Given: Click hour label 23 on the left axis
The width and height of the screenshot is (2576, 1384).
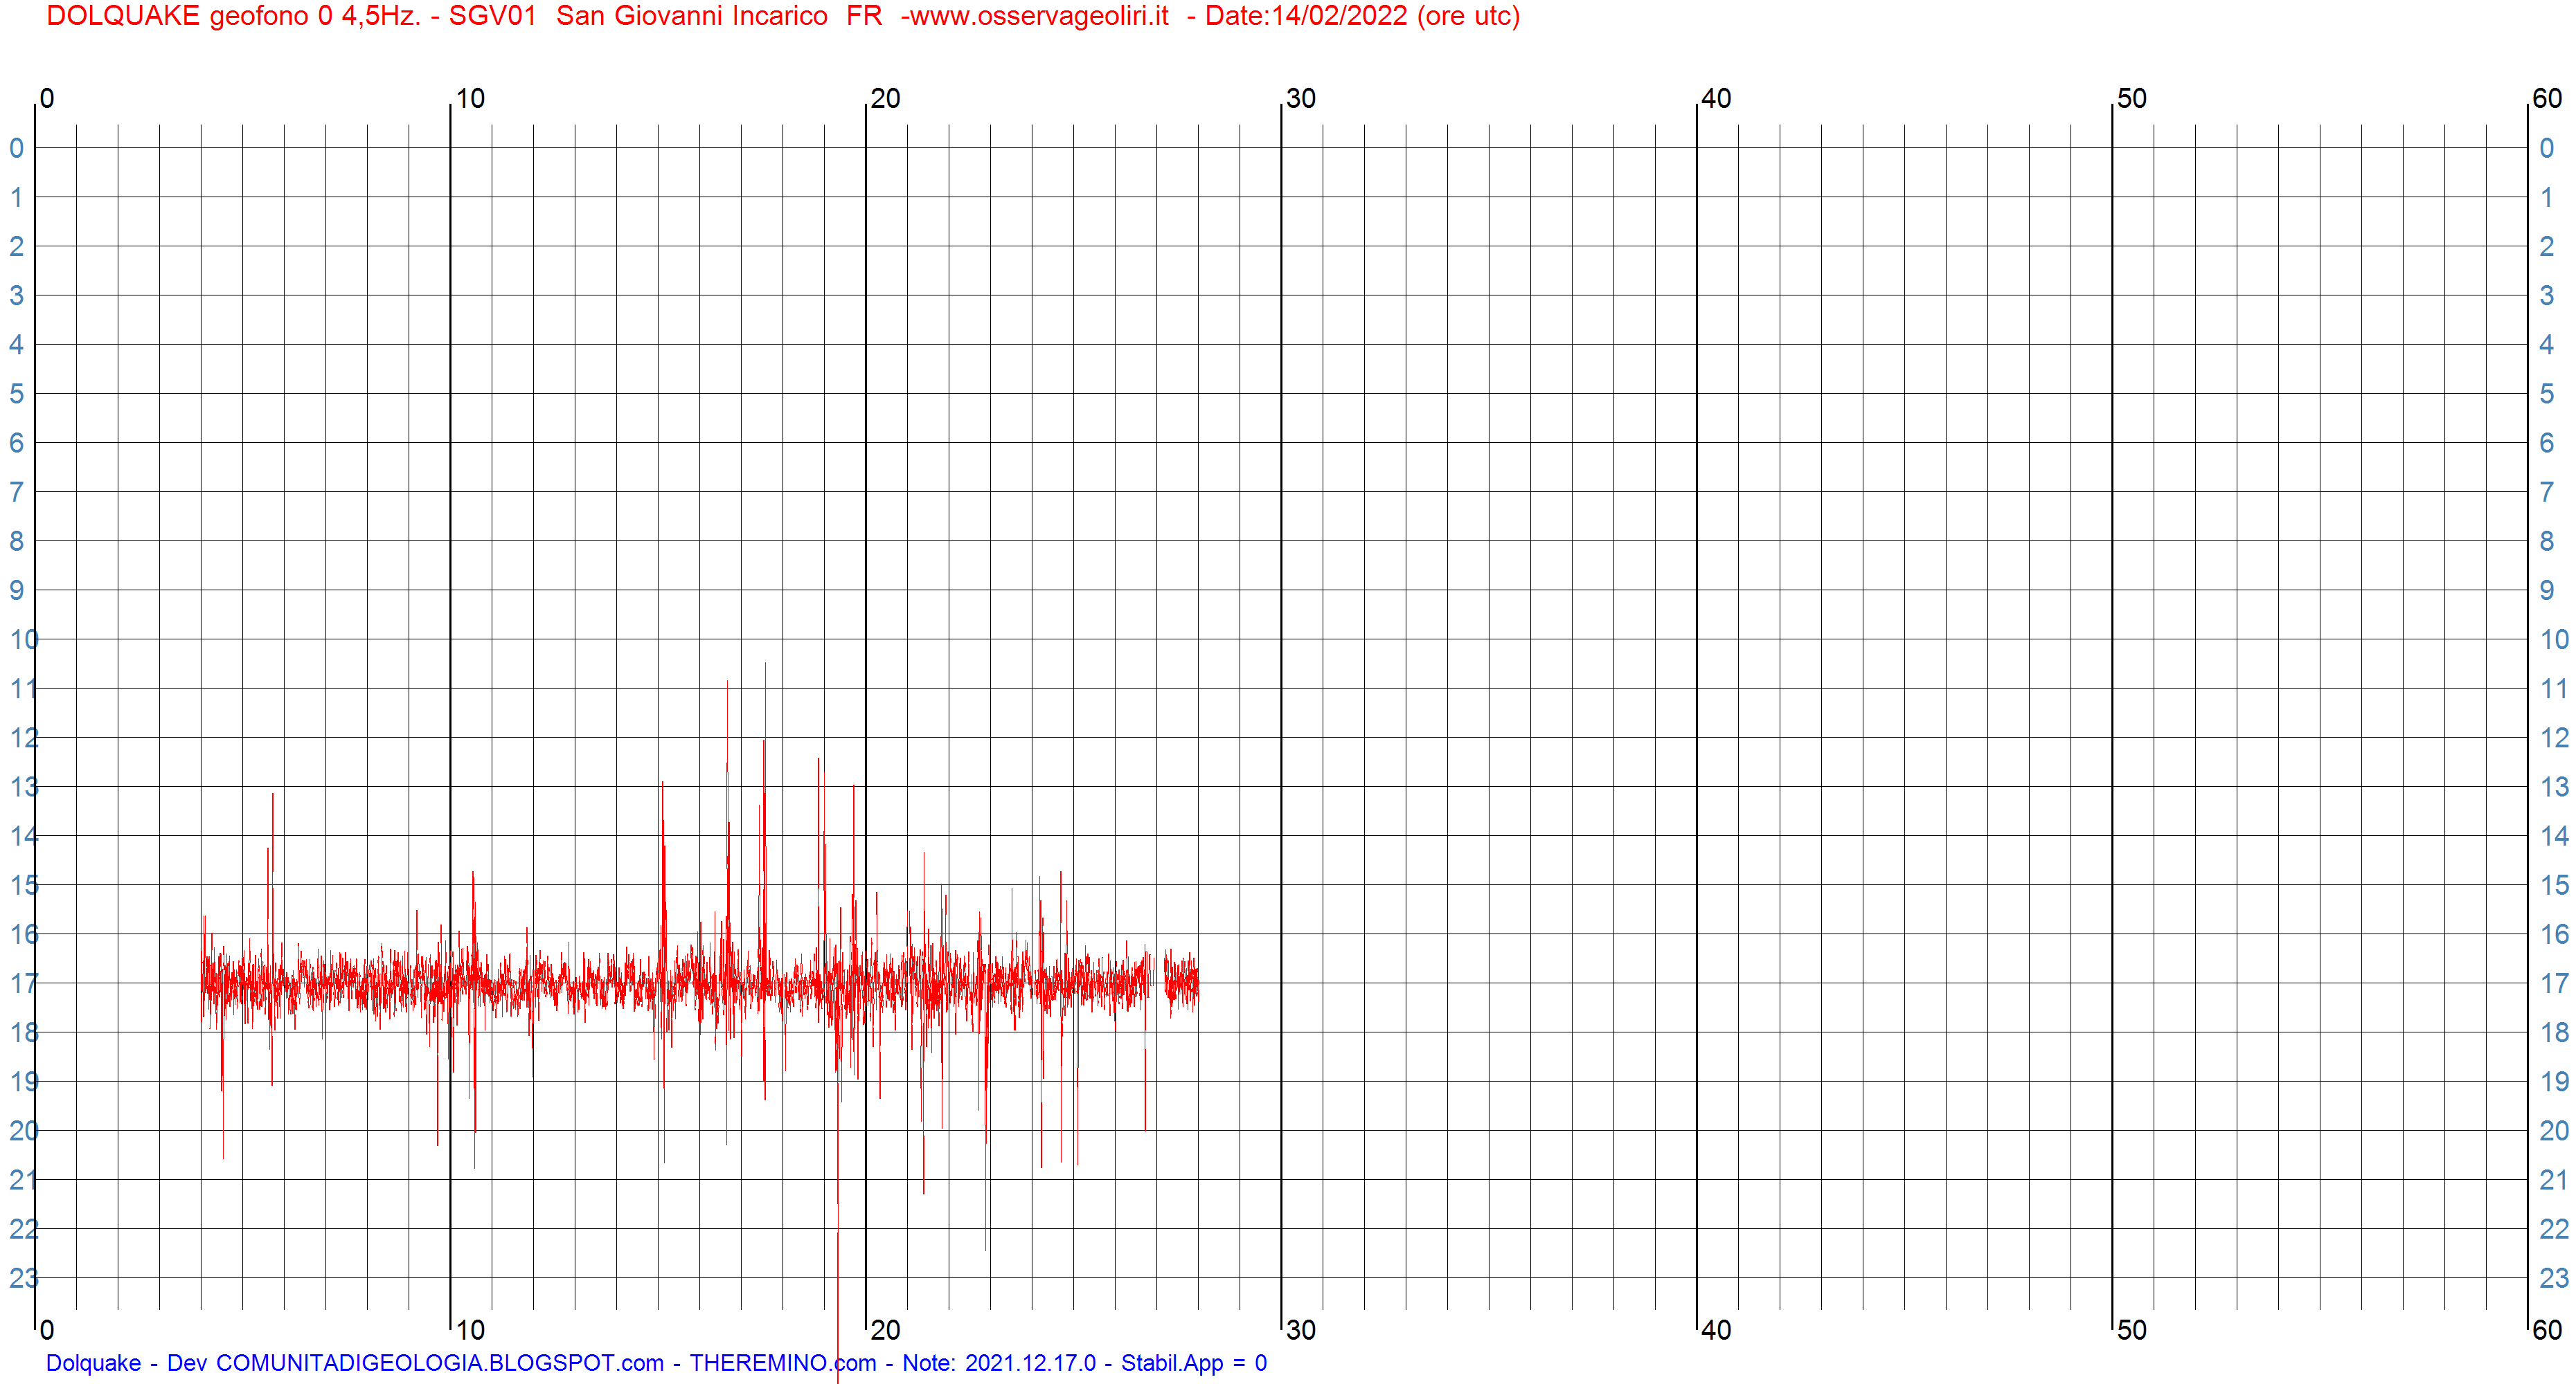Looking at the screenshot, I should pos(24,1278).
